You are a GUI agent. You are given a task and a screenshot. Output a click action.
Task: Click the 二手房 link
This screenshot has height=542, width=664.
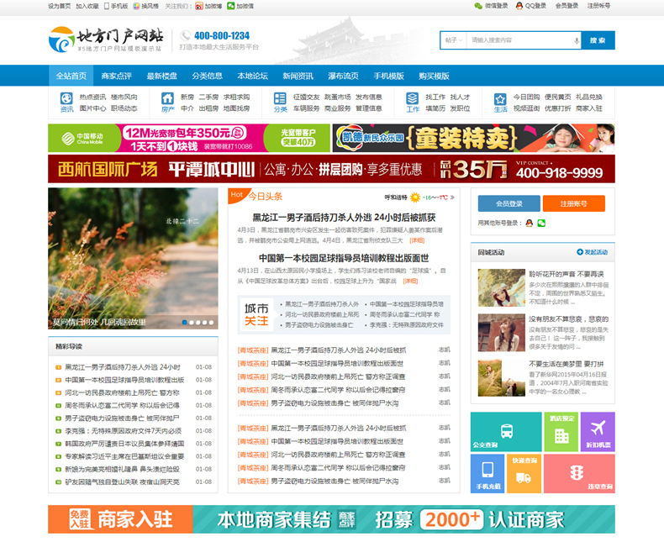click(x=208, y=97)
